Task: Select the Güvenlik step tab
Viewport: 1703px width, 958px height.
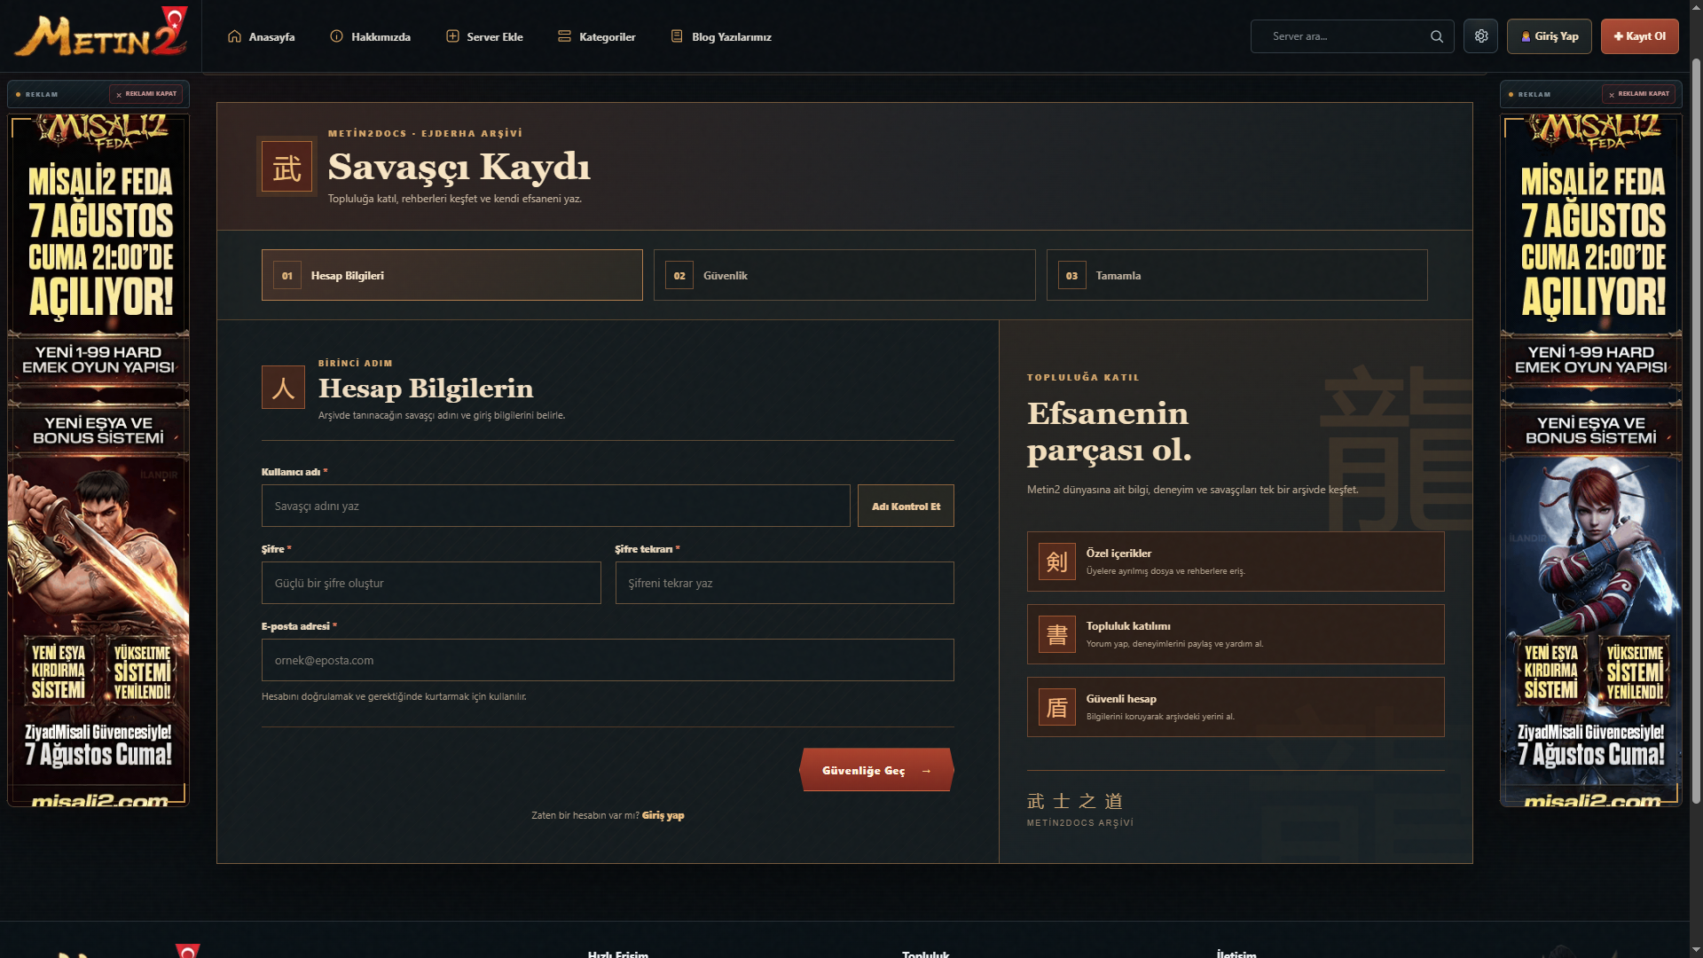Action: tap(844, 275)
